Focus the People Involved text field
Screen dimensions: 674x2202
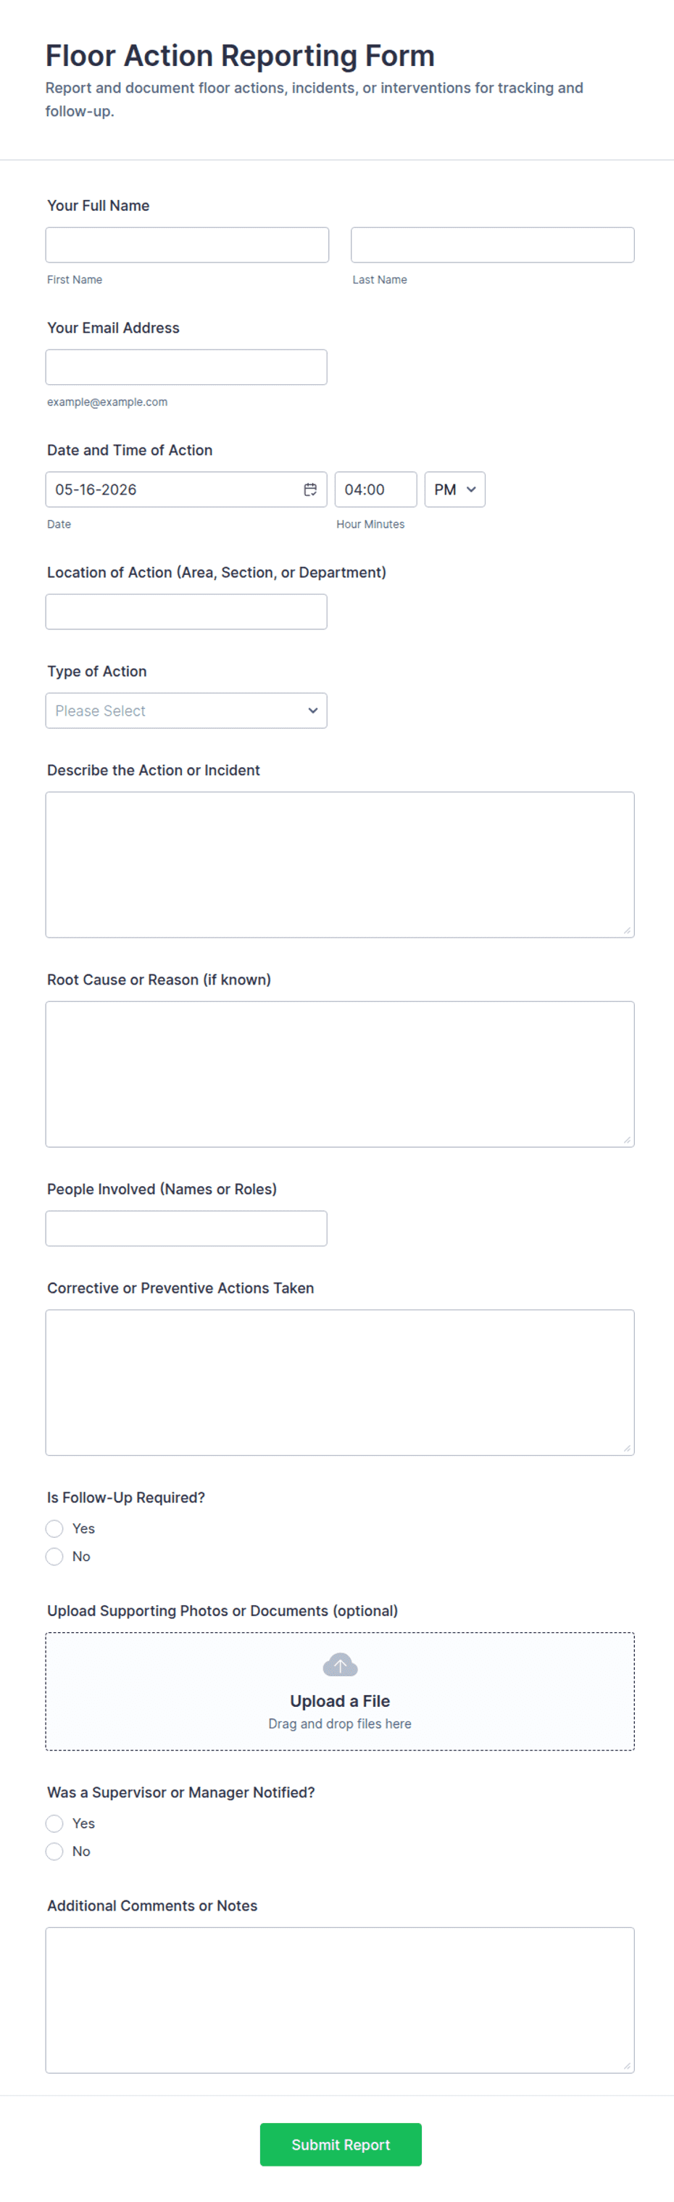point(186,1228)
